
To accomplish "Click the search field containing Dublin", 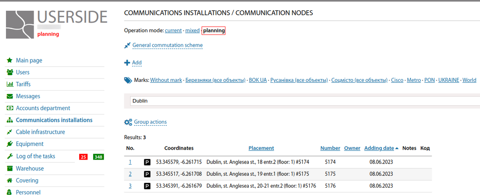I will click(304, 101).
